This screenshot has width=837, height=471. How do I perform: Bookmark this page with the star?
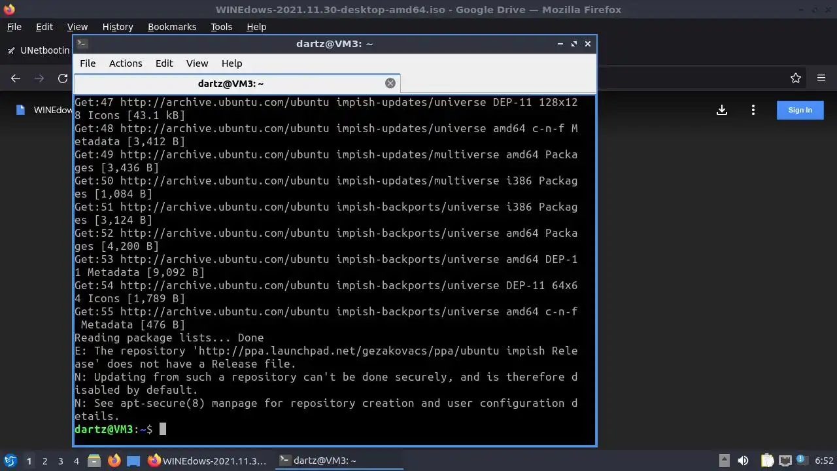(796, 78)
